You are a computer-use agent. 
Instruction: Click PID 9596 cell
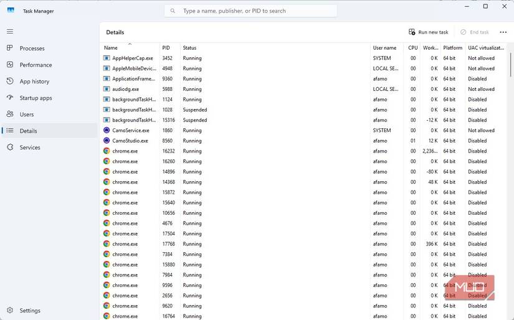point(167,285)
